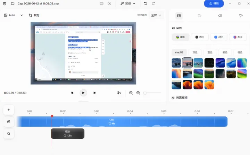Screen dimensions: 250x155
Task: Redo the last undone edit
Action: [153, 3]
